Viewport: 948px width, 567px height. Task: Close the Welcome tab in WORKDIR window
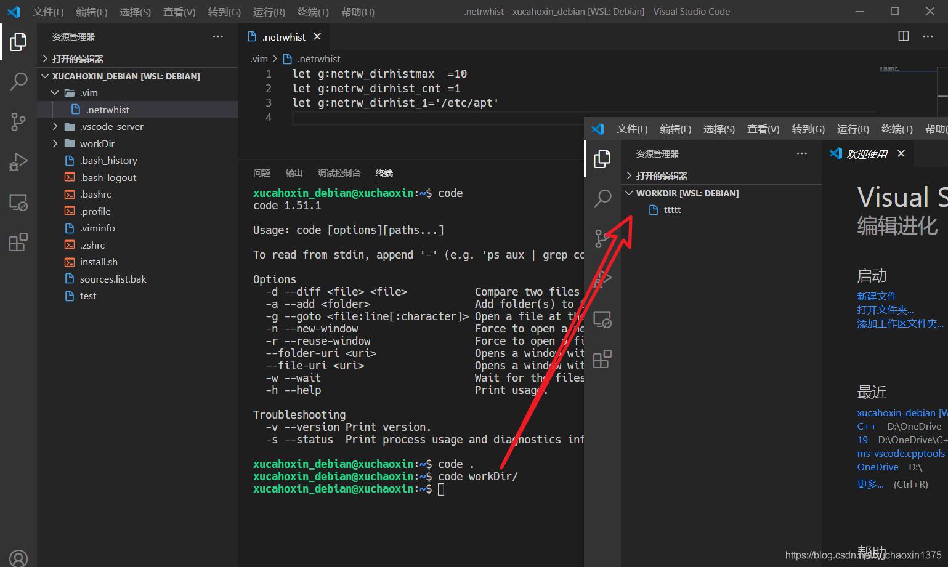pos(901,153)
